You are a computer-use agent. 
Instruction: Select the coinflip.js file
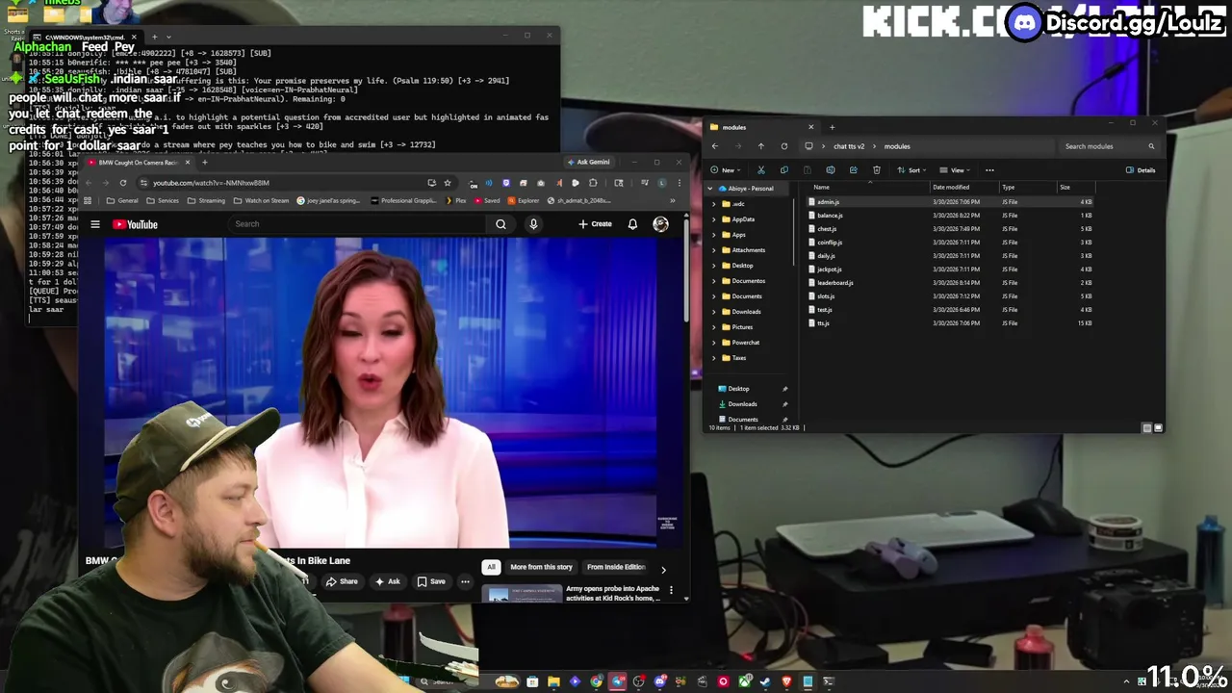(829, 243)
